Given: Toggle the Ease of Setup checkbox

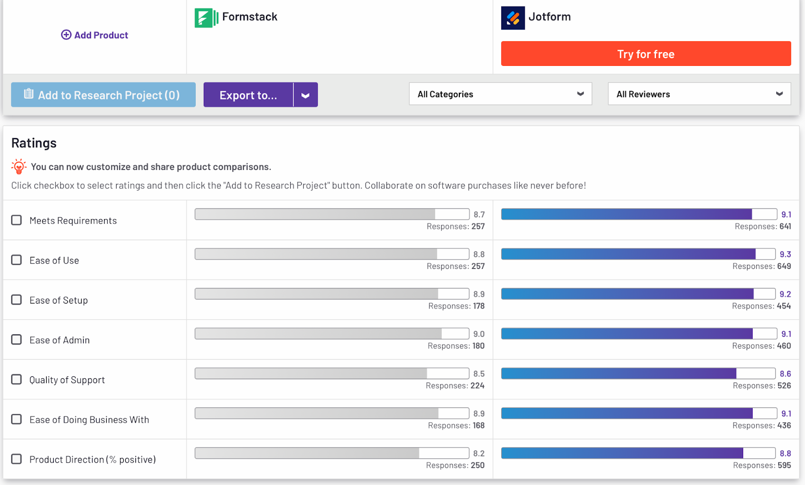Looking at the screenshot, I should point(17,300).
